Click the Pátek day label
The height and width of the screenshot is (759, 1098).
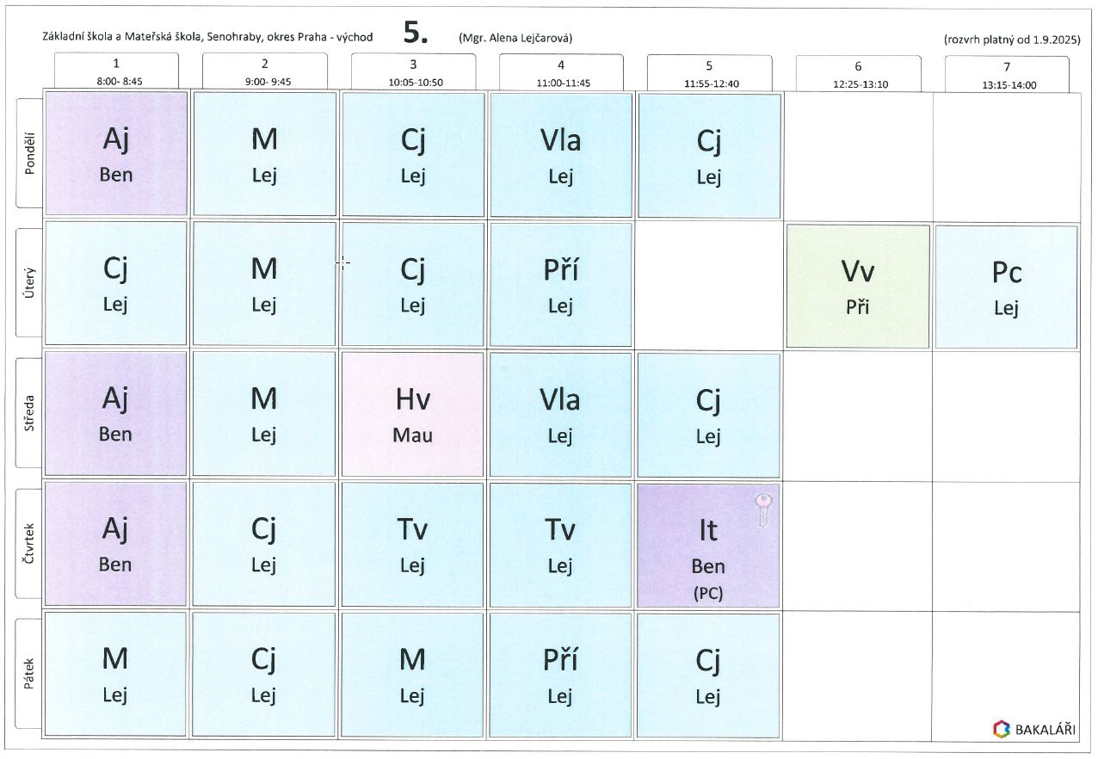coord(30,674)
